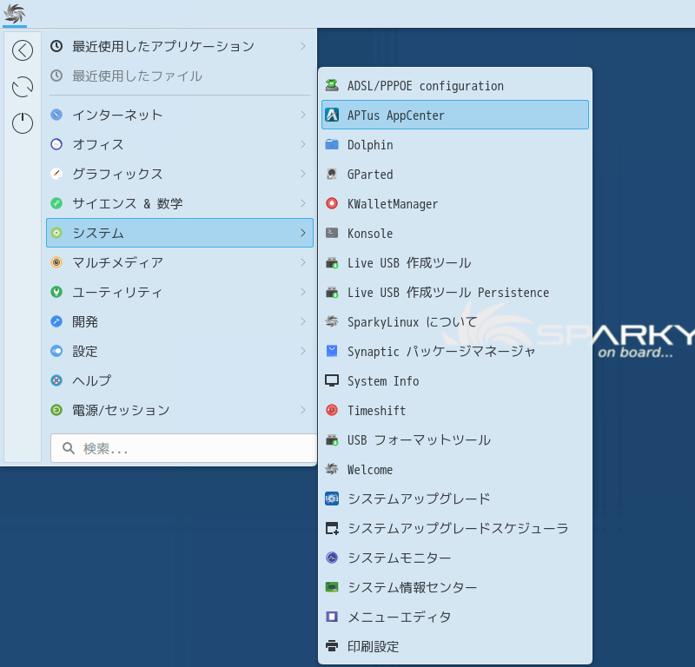The height and width of the screenshot is (667, 695).
Task: Open システムモニター
Action: (x=455, y=558)
